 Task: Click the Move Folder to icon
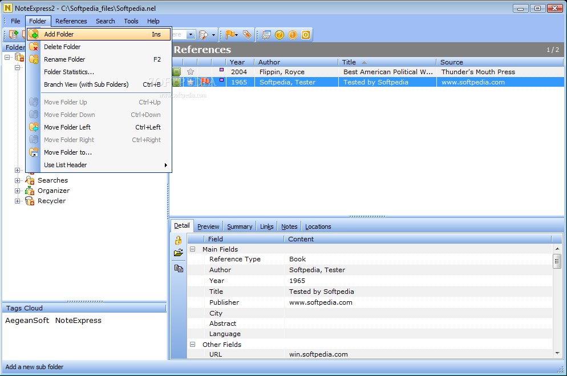click(x=34, y=152)
